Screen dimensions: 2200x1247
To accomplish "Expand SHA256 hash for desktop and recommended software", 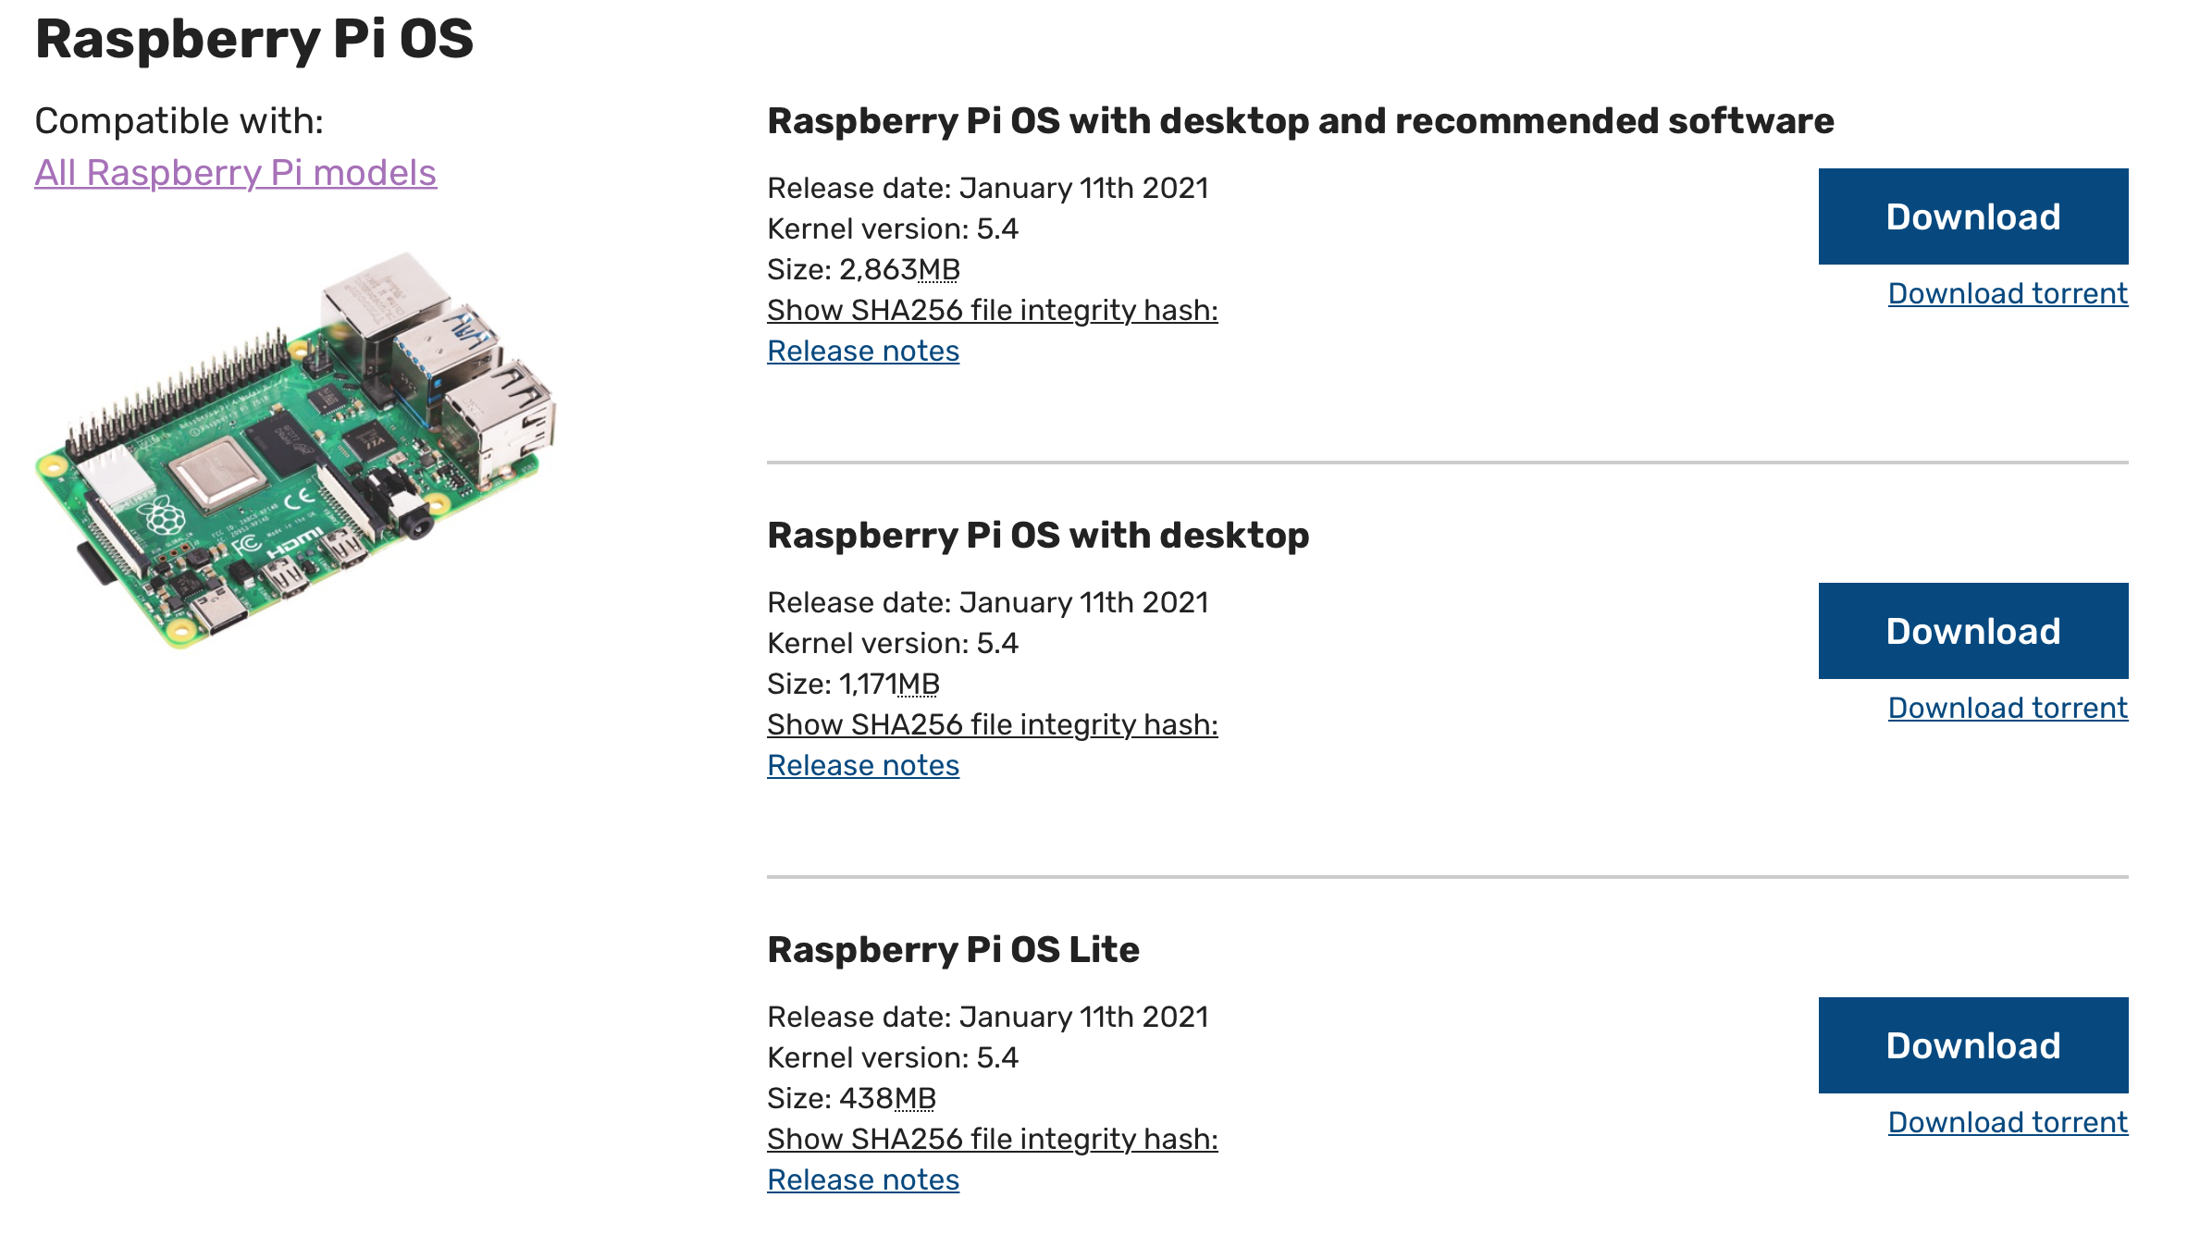I will tap(992, 310).
